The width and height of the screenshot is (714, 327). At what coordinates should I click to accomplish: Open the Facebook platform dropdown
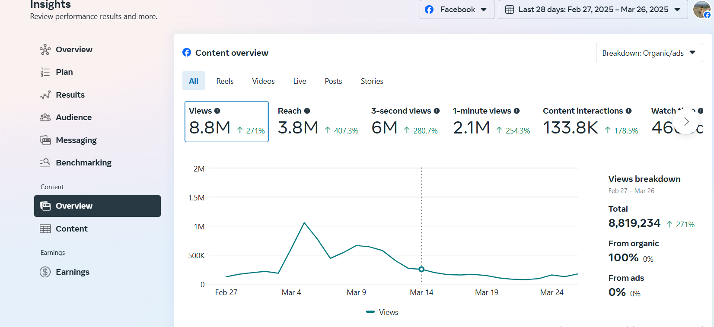pos(456,10)
